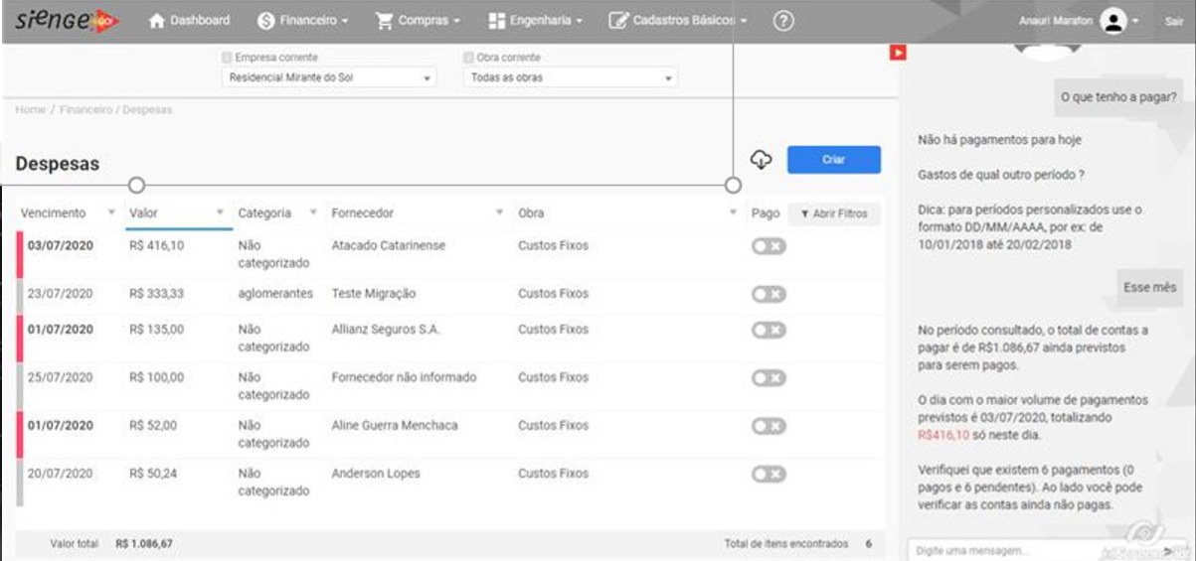Expand the Todas as obras dropdown
This screenshot has height=561, width=1196.
tap(572, 77)
